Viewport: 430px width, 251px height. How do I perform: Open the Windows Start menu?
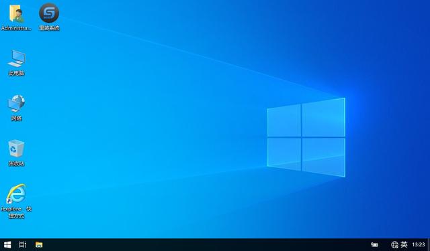click(x=7, y=245)
